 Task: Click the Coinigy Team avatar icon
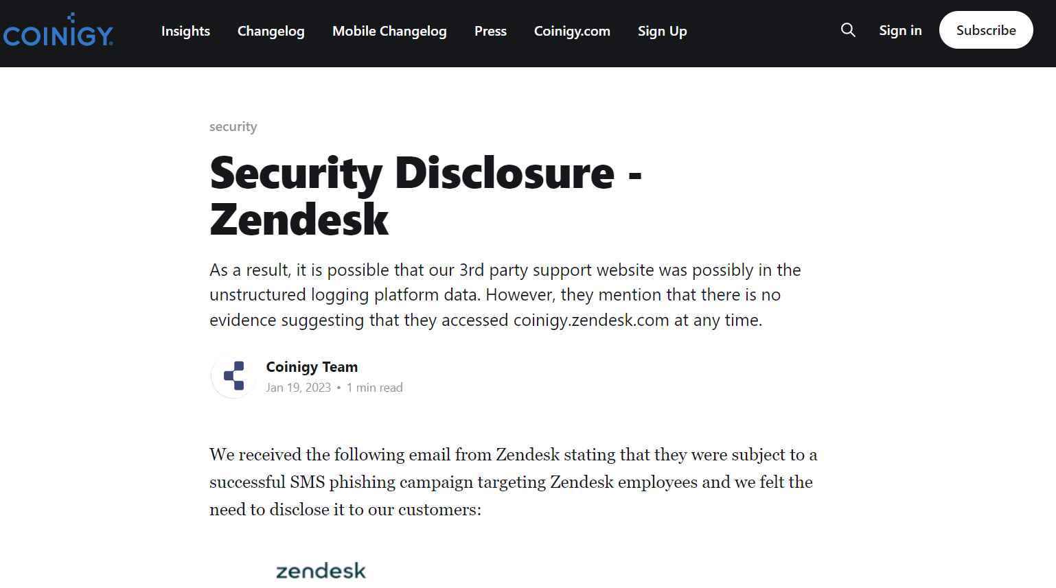(233, 376)
